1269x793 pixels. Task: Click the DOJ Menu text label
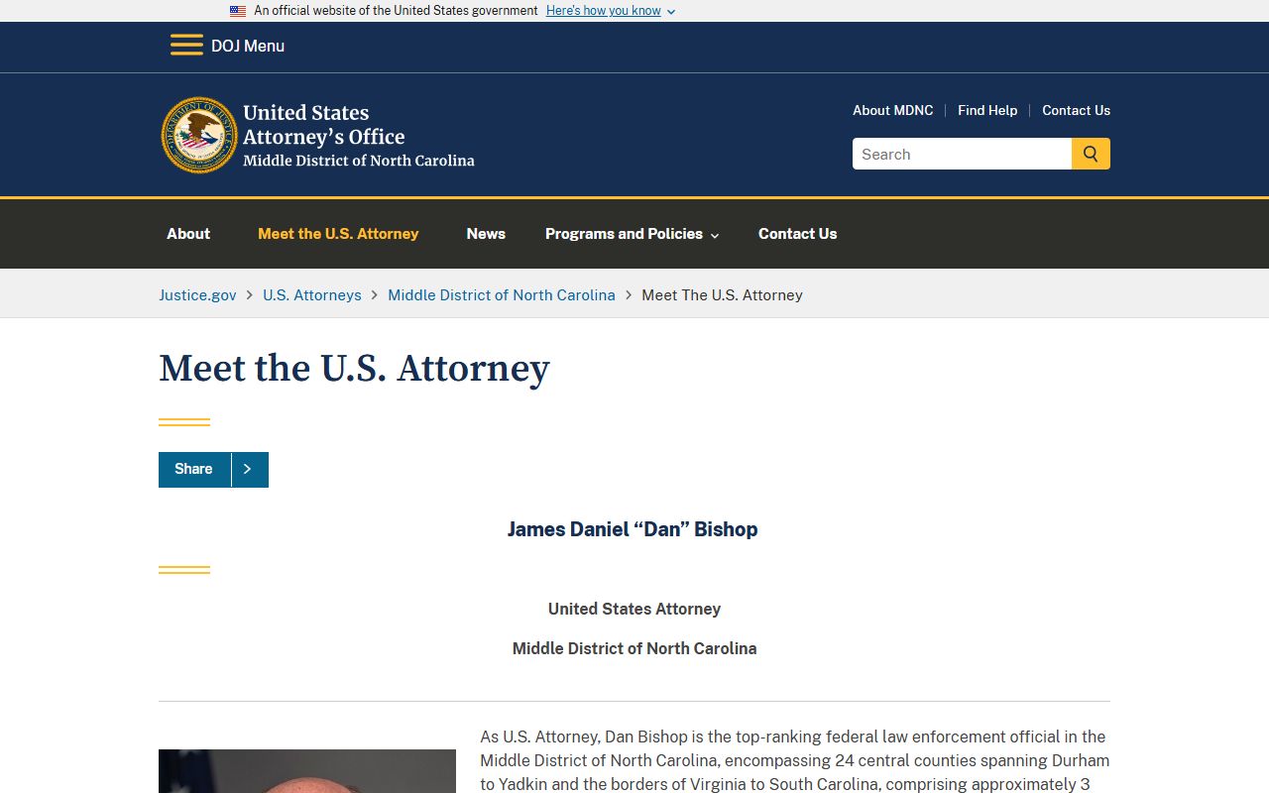pyautogui.click(x=248, y=46)
